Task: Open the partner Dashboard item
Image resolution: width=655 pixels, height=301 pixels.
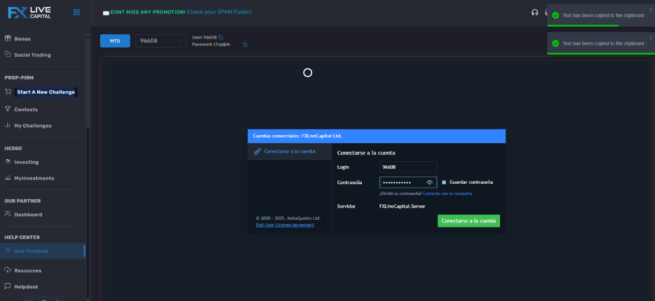Action: (28, 215)
